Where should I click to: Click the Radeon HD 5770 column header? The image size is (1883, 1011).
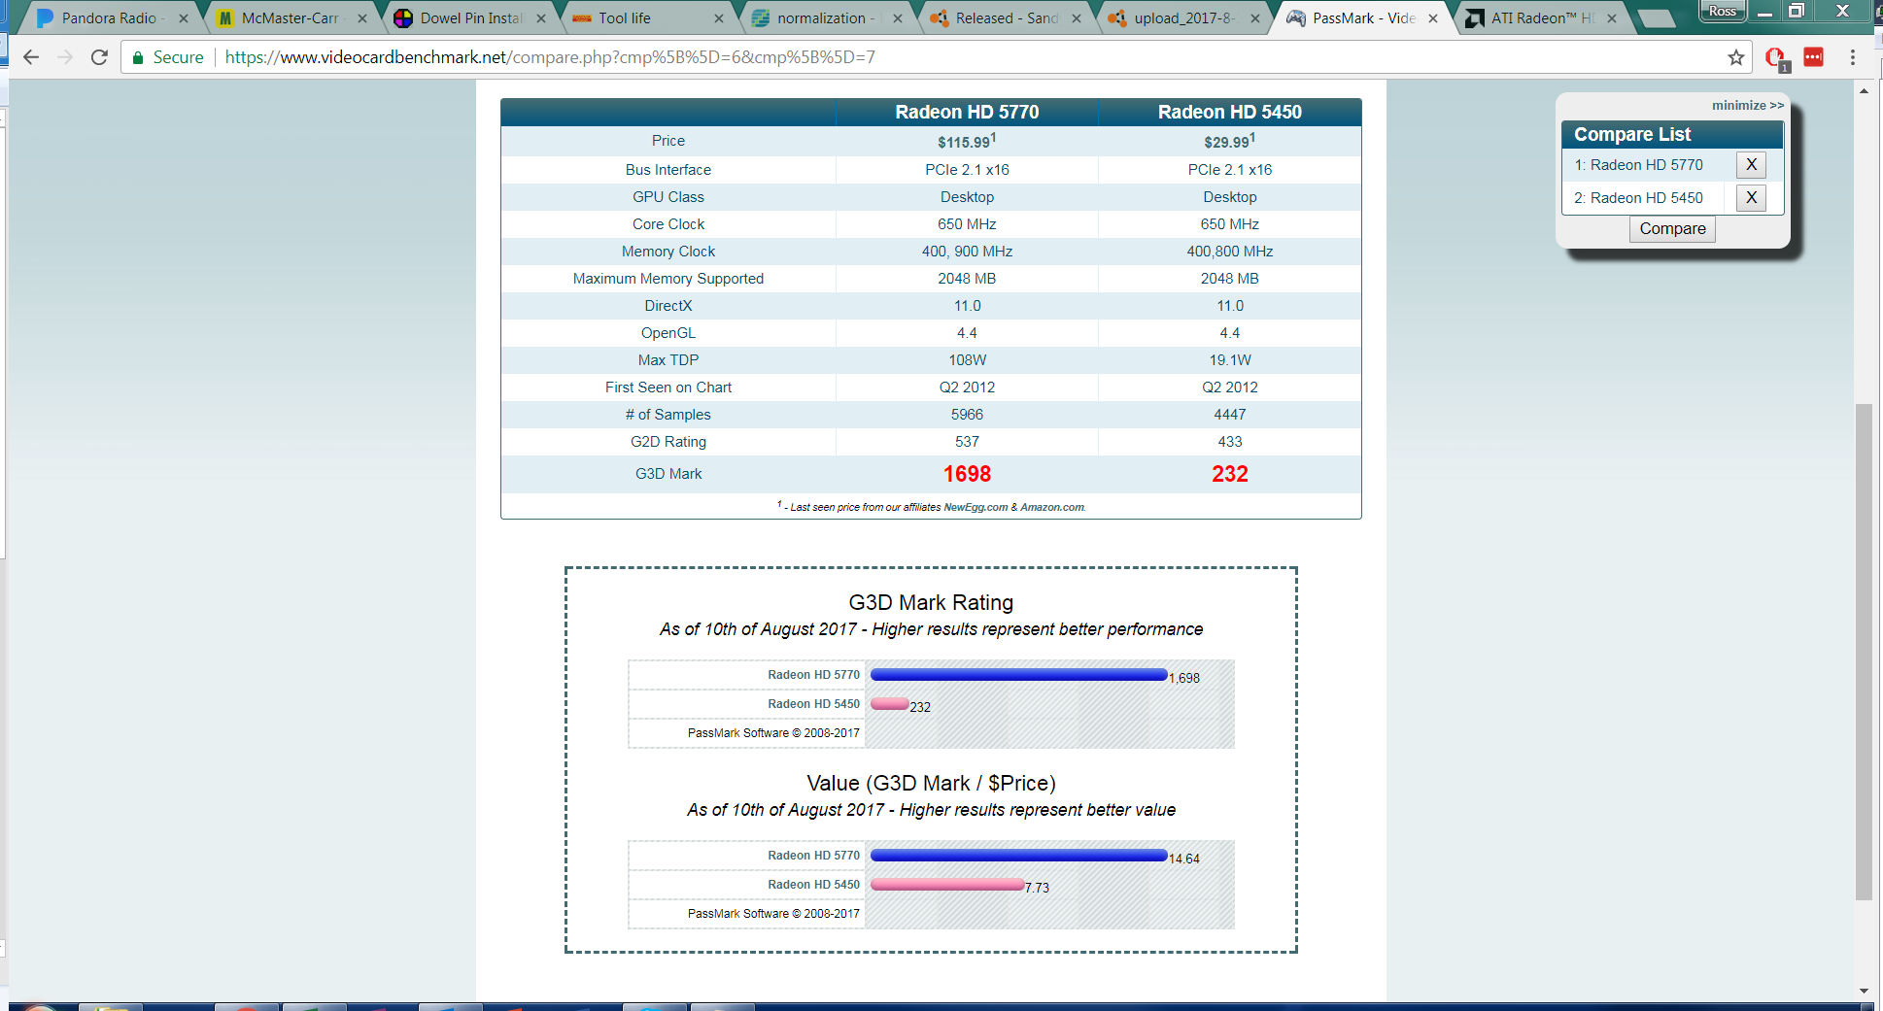[967, 112]
